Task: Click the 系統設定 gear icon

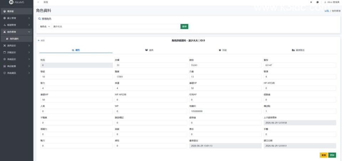Action: pos(5,59)
